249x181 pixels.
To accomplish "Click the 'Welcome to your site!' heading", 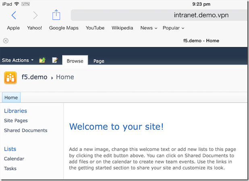I will click(116, 127).
